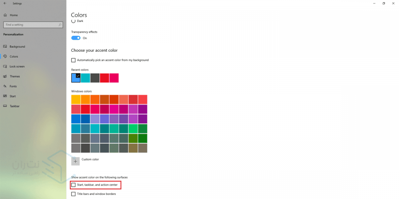Click the back arrow in Settings
Screen dimensions: 399x199
coord(5,3)
